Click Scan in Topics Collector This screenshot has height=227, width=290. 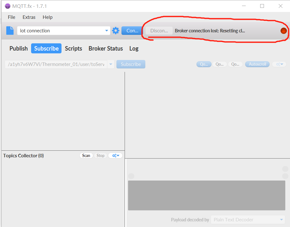point(86,156)
